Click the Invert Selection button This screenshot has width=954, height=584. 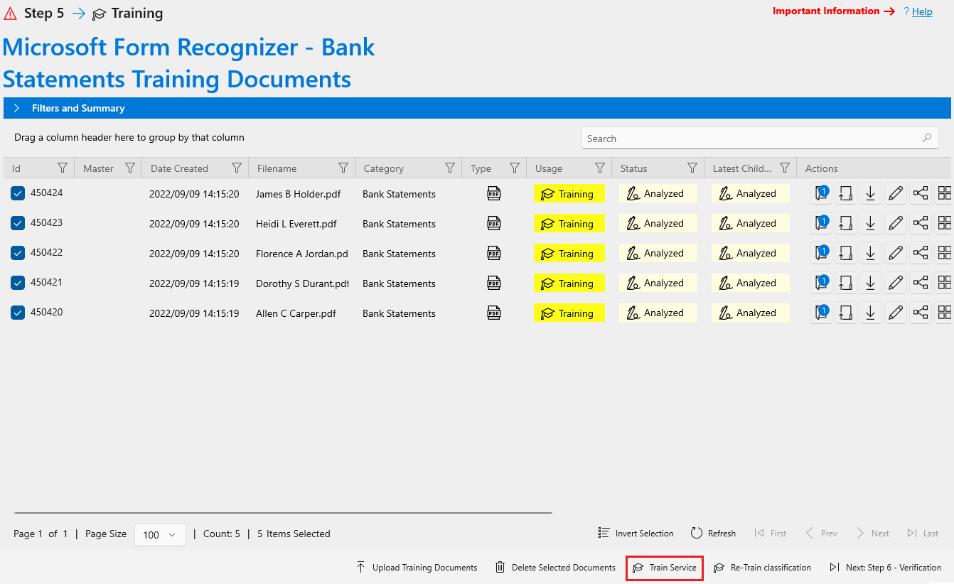tap(636, 534)
